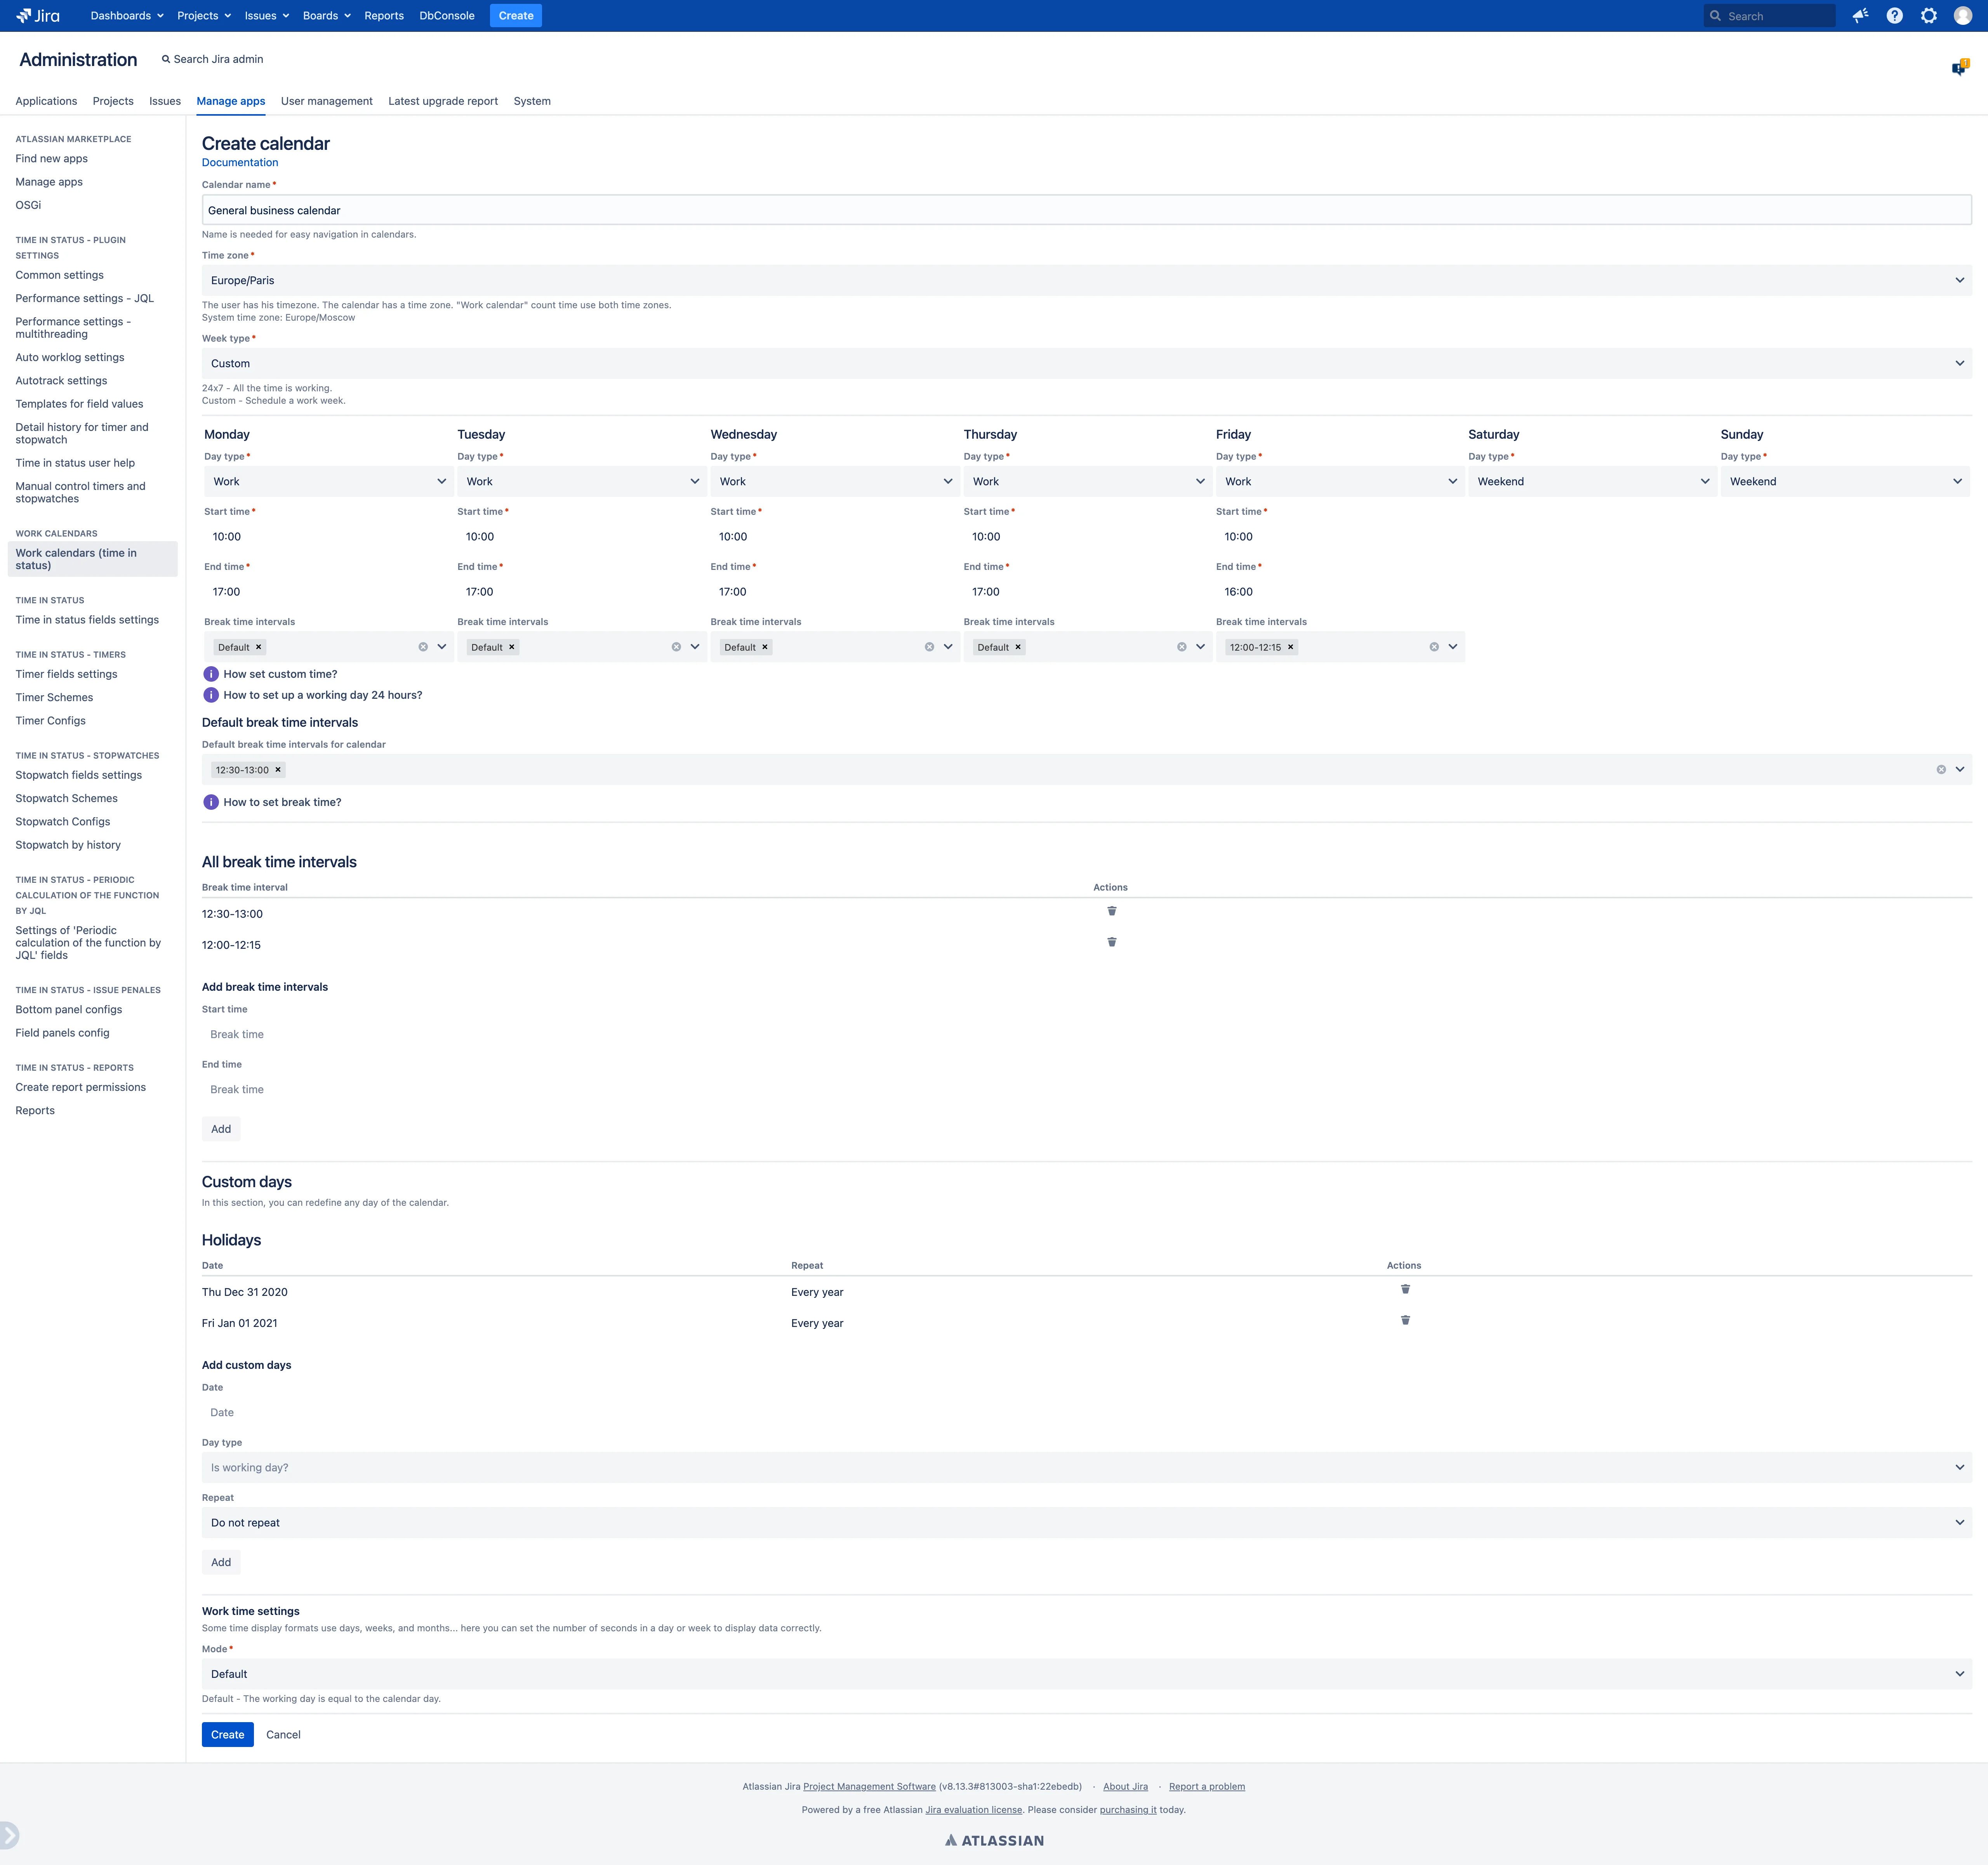Delete the 12:30-13:00 break interval
The width and height of the screenshot is (1988, 1865).
pos(1111,911)
